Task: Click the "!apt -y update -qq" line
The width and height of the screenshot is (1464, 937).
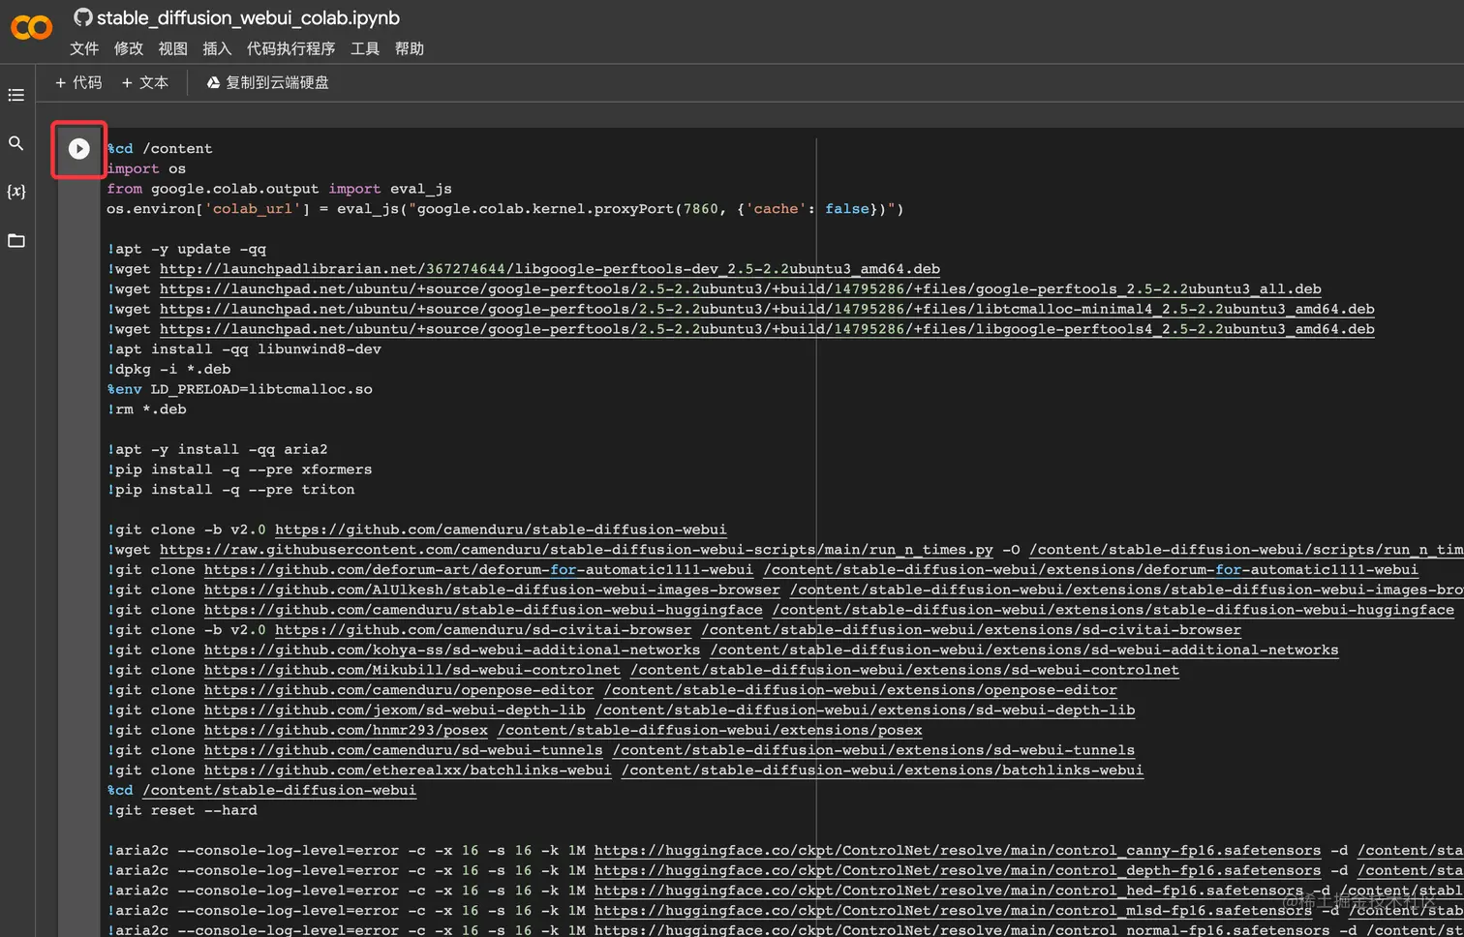Action: click(187, 249)
